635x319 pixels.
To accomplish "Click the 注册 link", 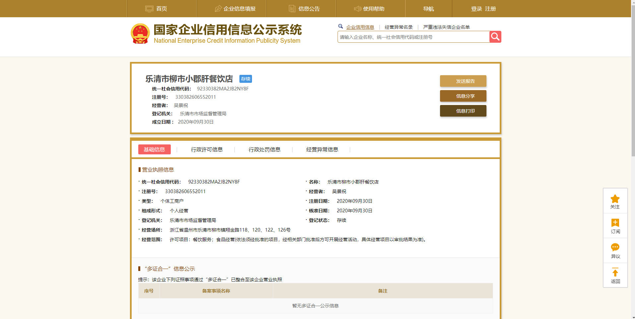I will pyautogui.click(x=490, y=9).
